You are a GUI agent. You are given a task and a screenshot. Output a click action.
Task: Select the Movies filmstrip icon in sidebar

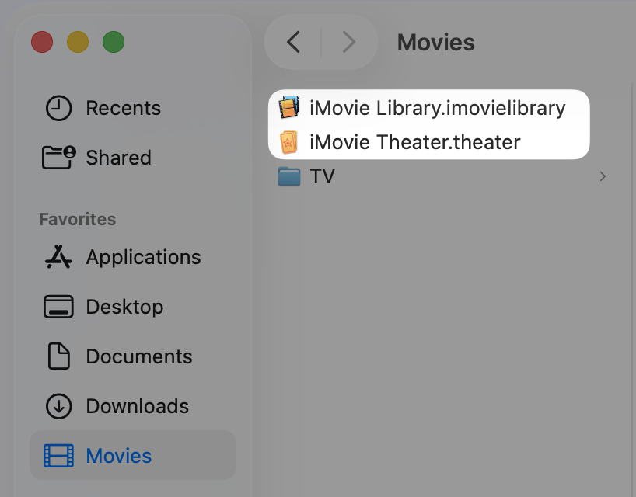point(58,456)
